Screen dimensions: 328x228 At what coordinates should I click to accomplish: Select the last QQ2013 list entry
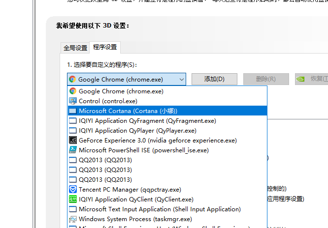tap(105, 179)
